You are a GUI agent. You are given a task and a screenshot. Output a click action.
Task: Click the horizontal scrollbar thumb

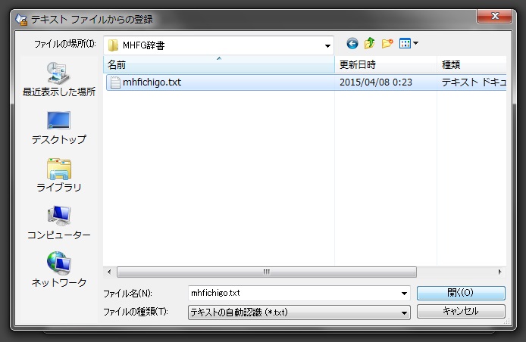click(x=267, y=272)
